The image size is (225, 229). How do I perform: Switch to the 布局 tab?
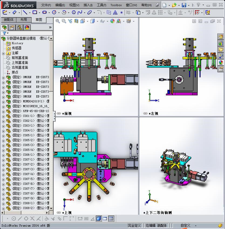click(x=24, y=20)
